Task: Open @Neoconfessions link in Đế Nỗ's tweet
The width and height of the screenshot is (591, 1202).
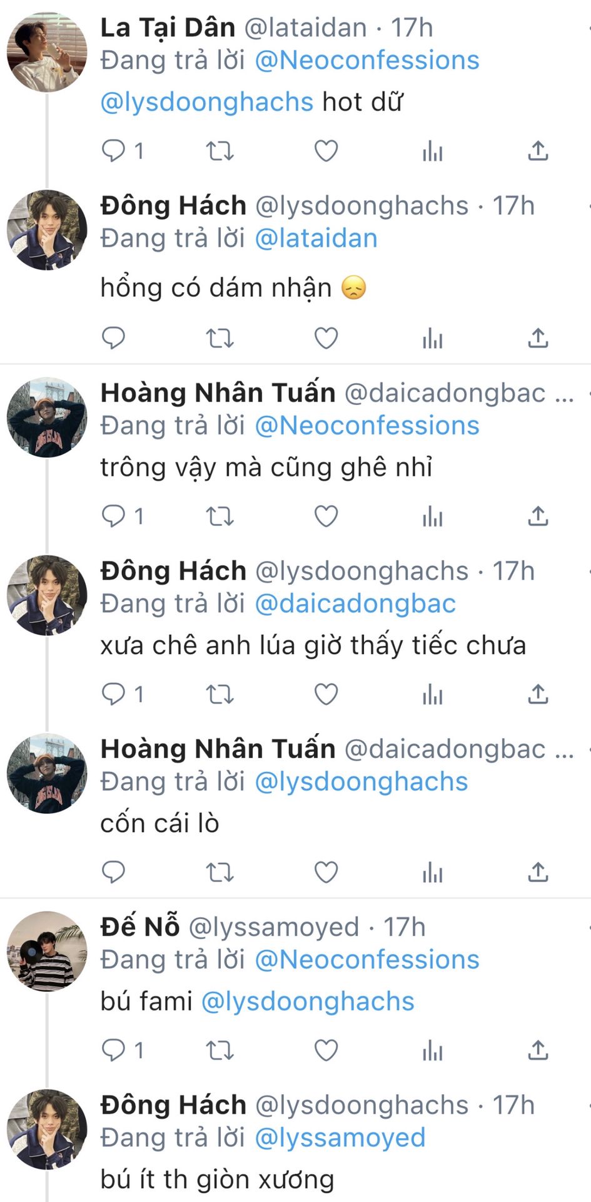Action: tap(367, 960)
